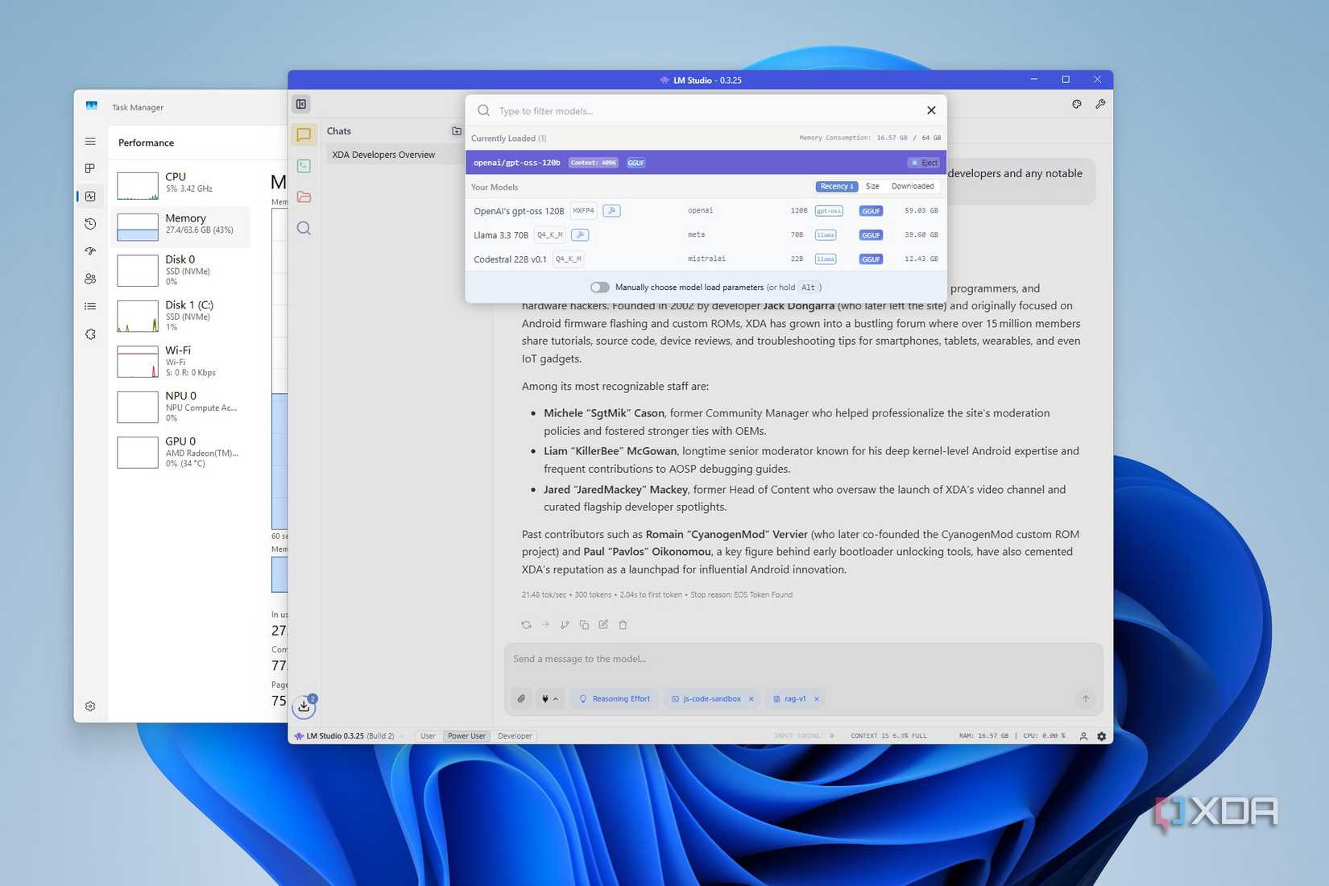
Task: Load the Codestral 22B v0.1 model
Action: click(706, 259)
